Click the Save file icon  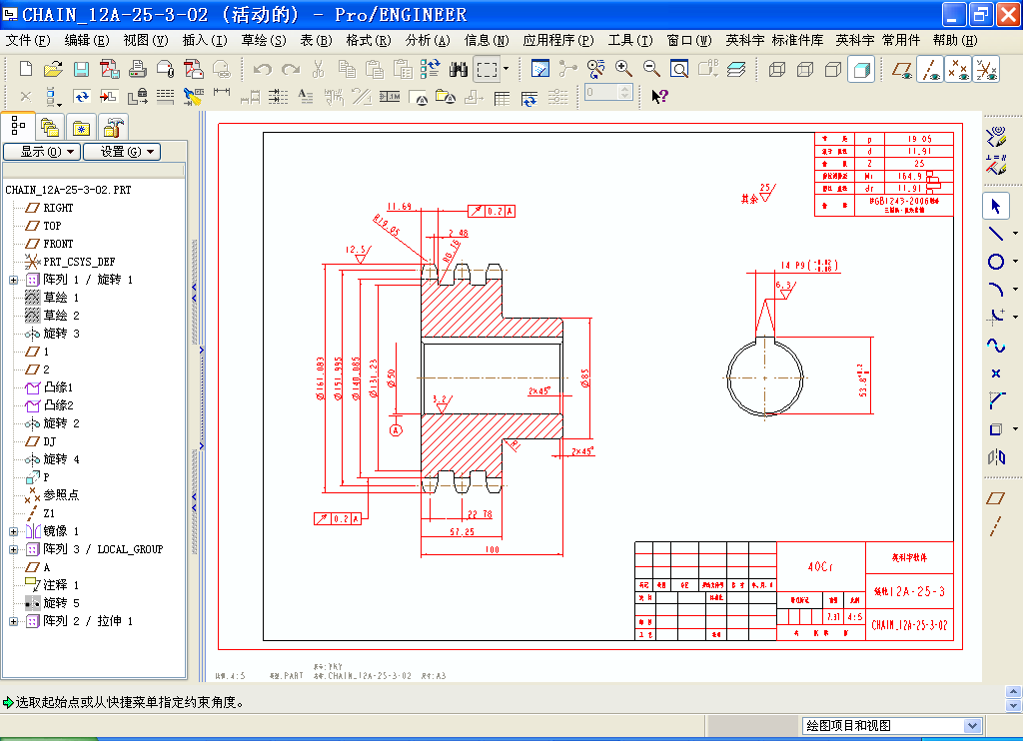(81, 69)
